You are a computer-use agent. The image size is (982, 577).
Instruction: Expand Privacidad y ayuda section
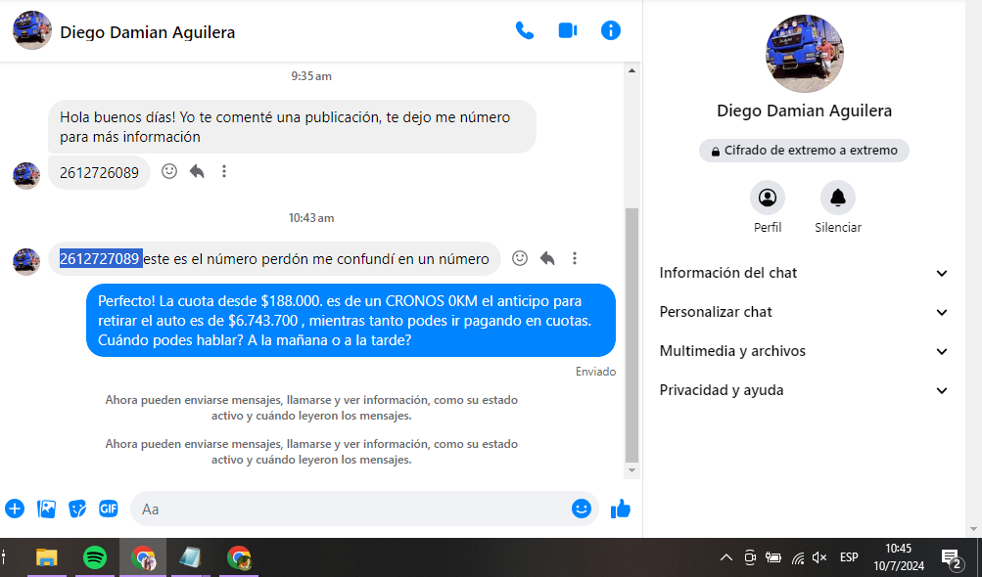pyautogui.click(x=804, y=390)
